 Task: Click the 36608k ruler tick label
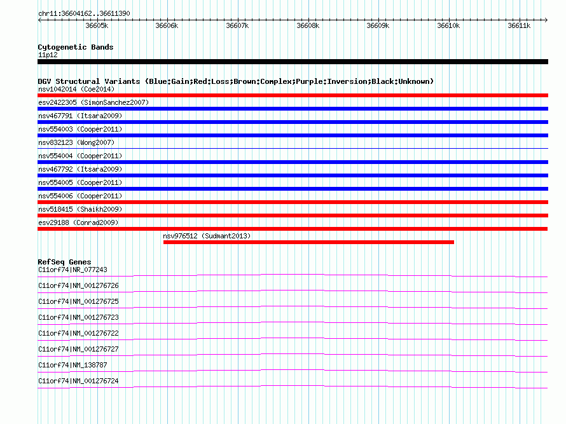click(308, 25)
